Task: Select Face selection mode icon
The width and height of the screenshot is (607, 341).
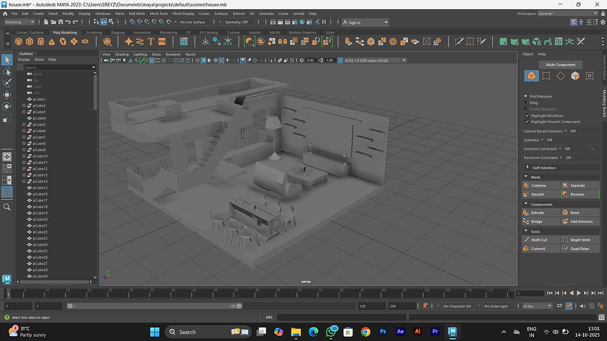Action: [x=575, y=76]
